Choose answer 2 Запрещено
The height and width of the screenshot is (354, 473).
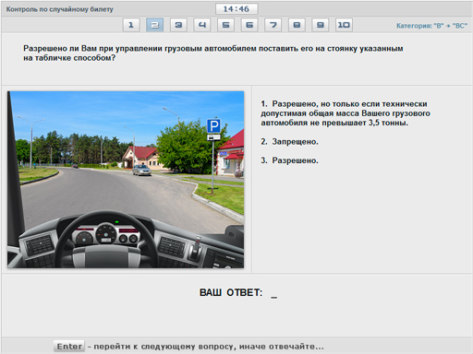point(289,142)
